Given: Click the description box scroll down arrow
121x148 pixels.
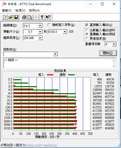Looking at the screenshot, I should (114, 66).
